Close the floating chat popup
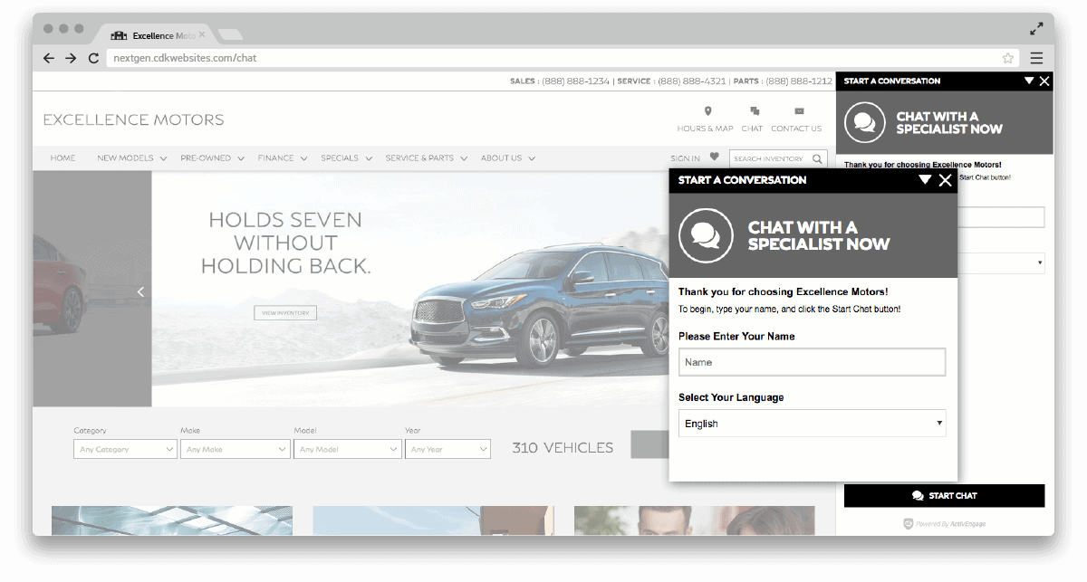Image resolution: width=1087 pixels, height=582 pixels. pyautogui.click(x=946, y=180)
